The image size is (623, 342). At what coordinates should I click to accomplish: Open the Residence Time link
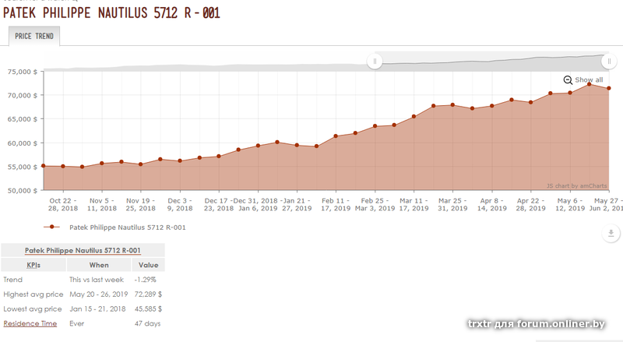(30, 324)
